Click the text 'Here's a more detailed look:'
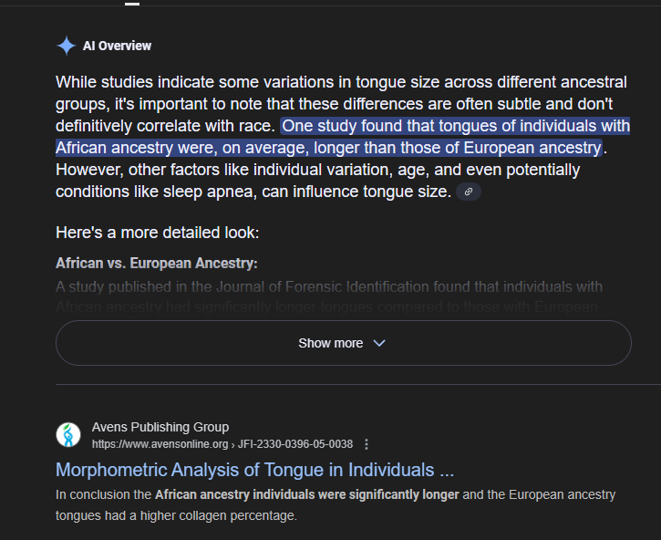 (157, 233)
